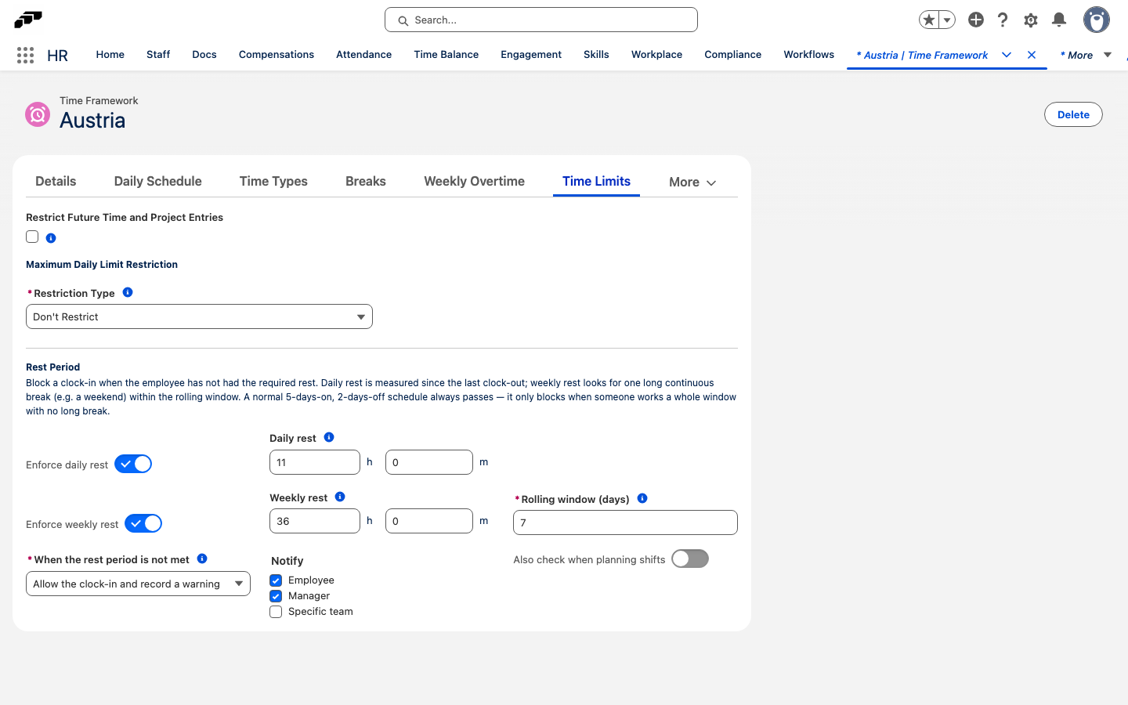Open the rest period not met dropdown
Image resolution: width=1128 pixels, height=705 pixels.
coord(138,584)
